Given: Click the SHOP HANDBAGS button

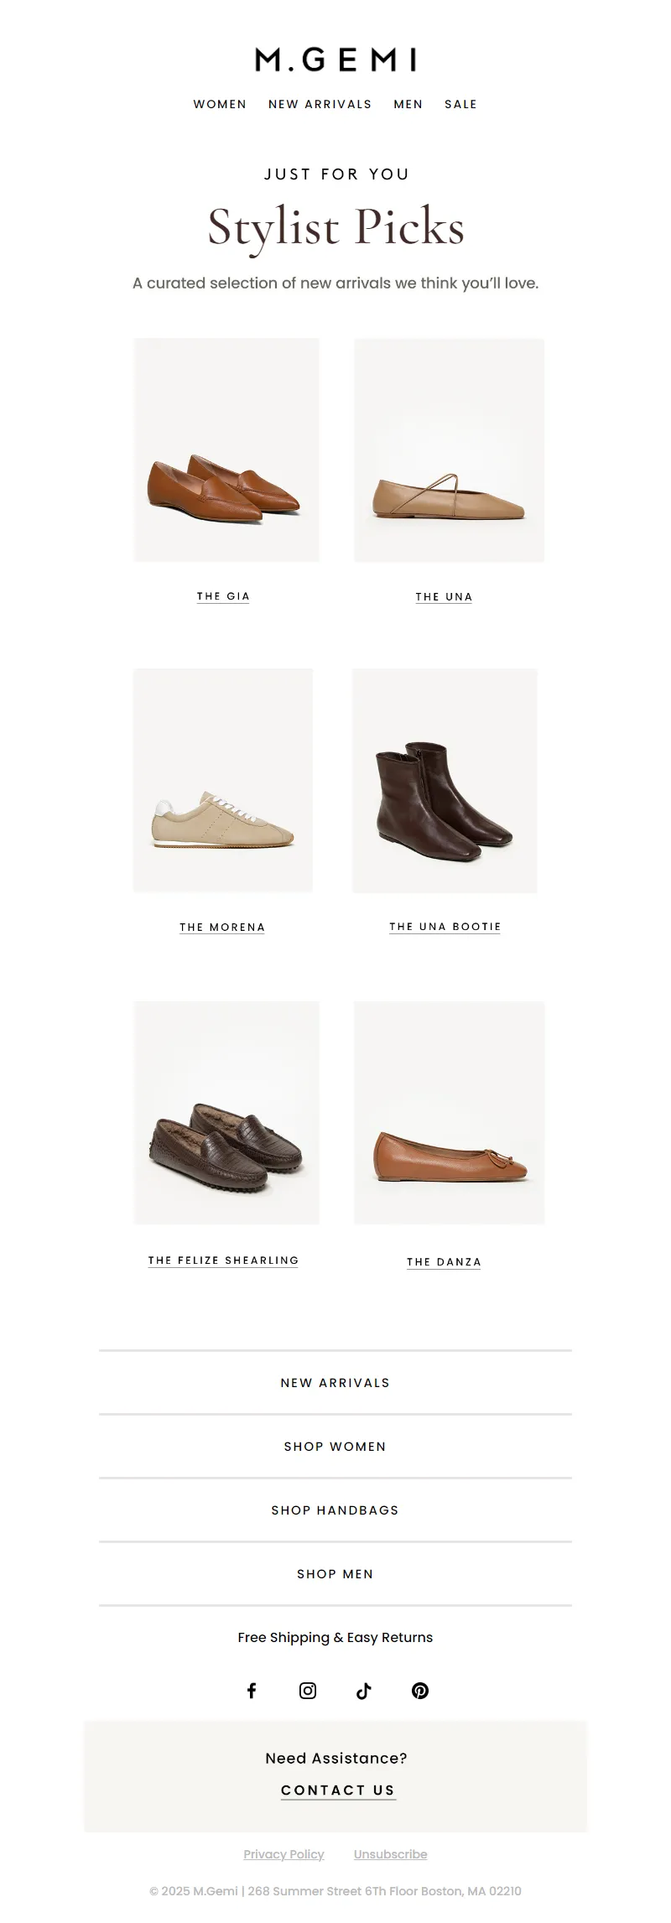Looking at the screenshot, I should tap(335, 1510).
